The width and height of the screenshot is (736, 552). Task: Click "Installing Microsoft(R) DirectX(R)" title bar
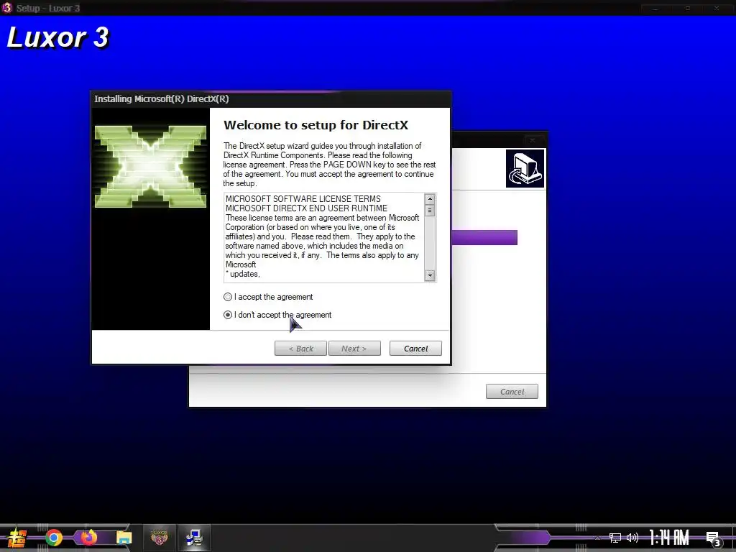(x=271, y=99)
